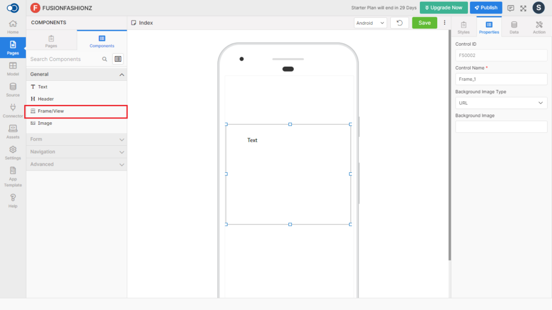552x310 pixels.
Task: Switch to the Properties tab
Action: 489,27
